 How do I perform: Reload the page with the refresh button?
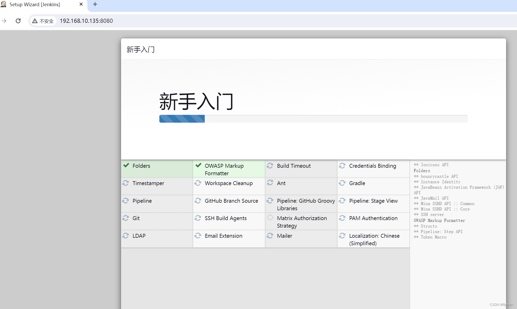(18, 21)
